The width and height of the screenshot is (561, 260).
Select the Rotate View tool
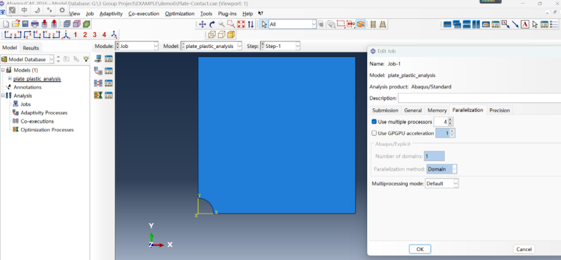[212, 24]
